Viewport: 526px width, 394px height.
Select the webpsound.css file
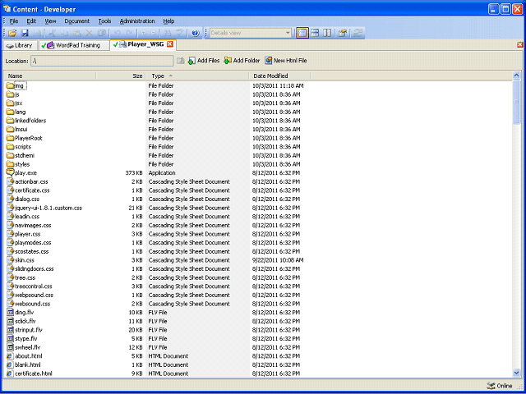click(35, 295)
